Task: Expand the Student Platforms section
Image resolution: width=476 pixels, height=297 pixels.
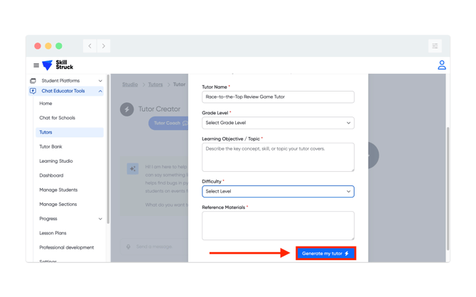Action: point(100,81)
